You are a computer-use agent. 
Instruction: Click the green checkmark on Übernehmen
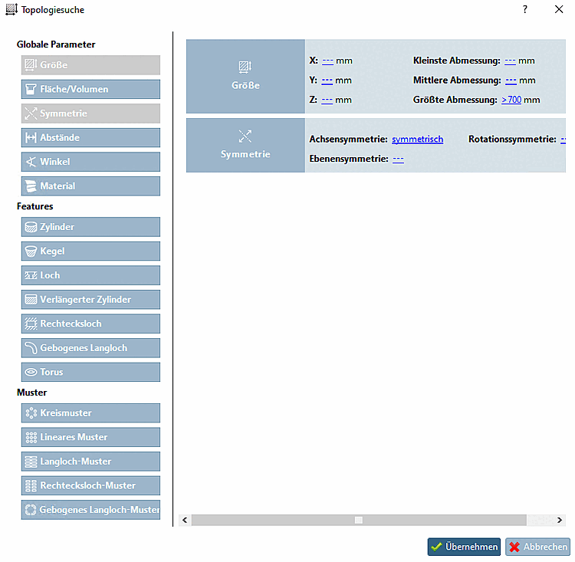point(436,547)
